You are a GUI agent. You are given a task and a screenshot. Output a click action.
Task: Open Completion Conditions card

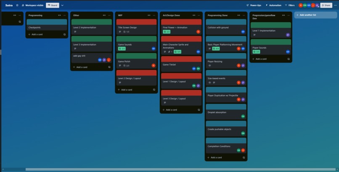click(226, 146)
